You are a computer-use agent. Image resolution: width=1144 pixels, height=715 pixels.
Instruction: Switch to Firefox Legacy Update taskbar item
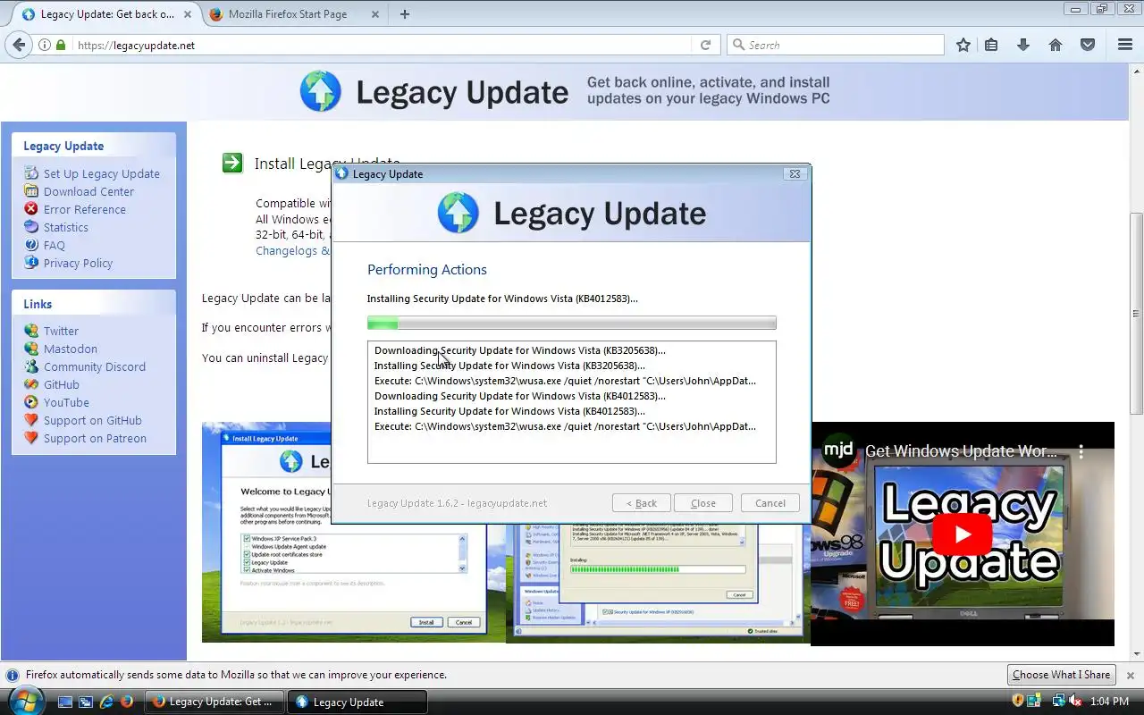coord(213,702)
